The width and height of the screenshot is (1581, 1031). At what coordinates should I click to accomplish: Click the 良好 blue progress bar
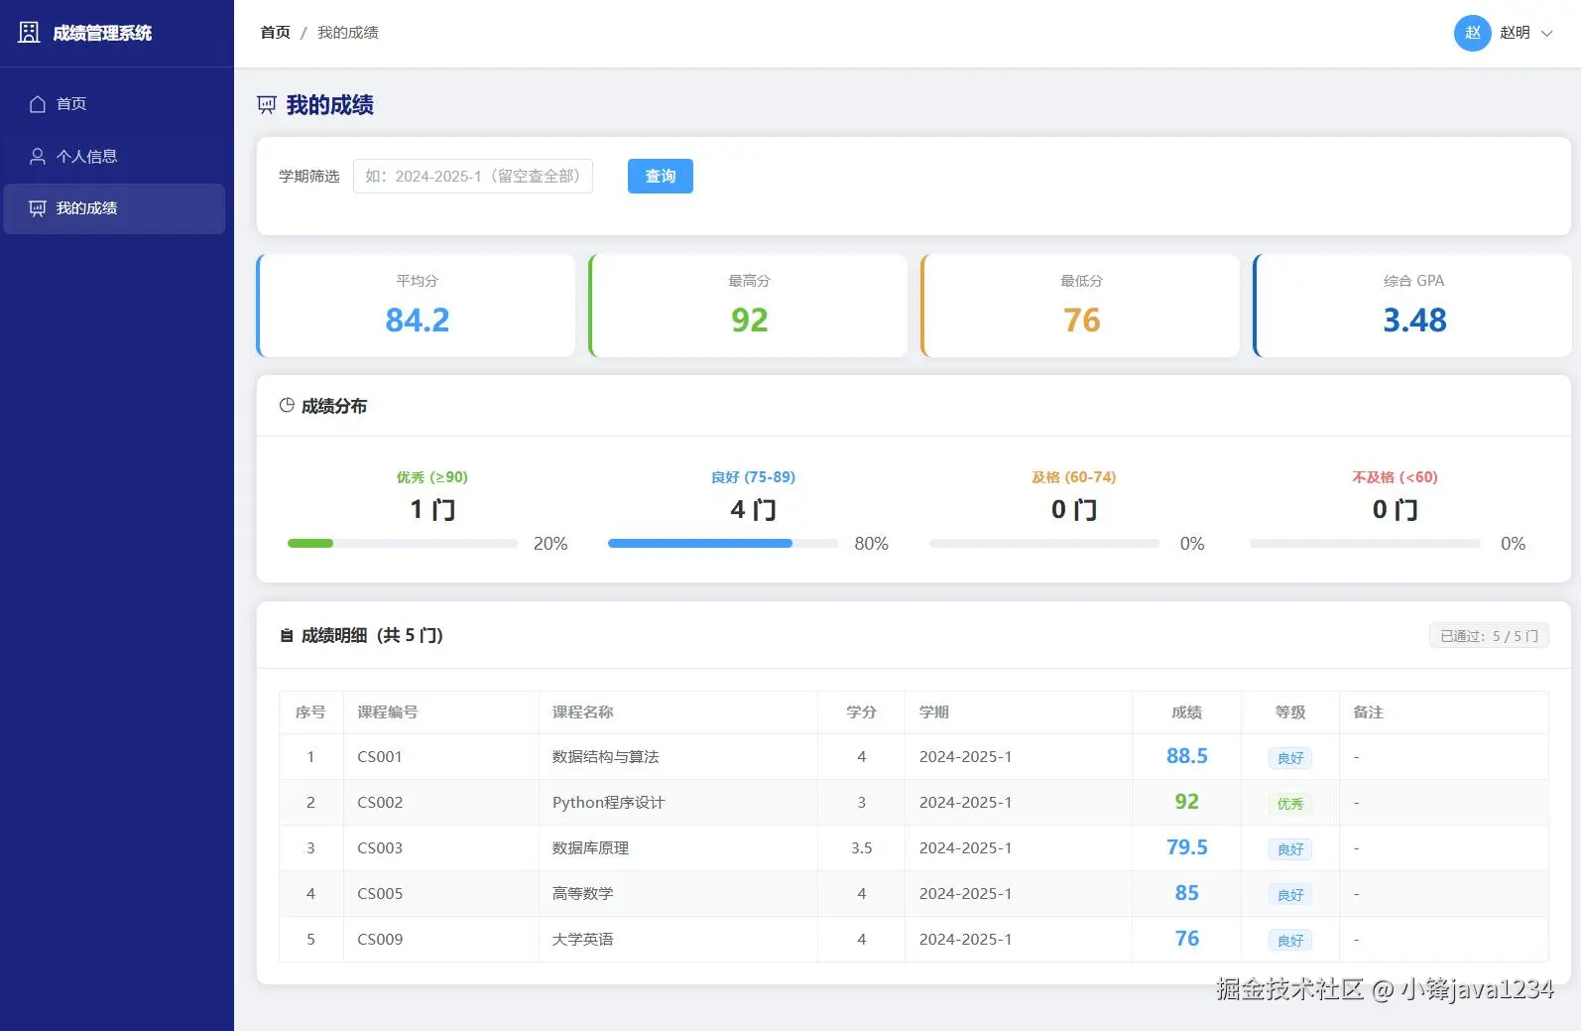pos(723,544)
